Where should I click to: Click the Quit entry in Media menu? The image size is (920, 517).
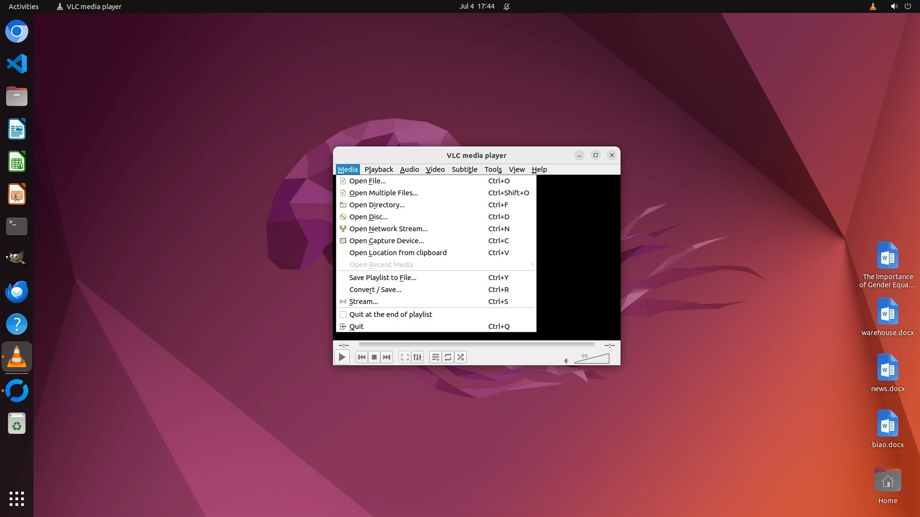coord(356,326)
